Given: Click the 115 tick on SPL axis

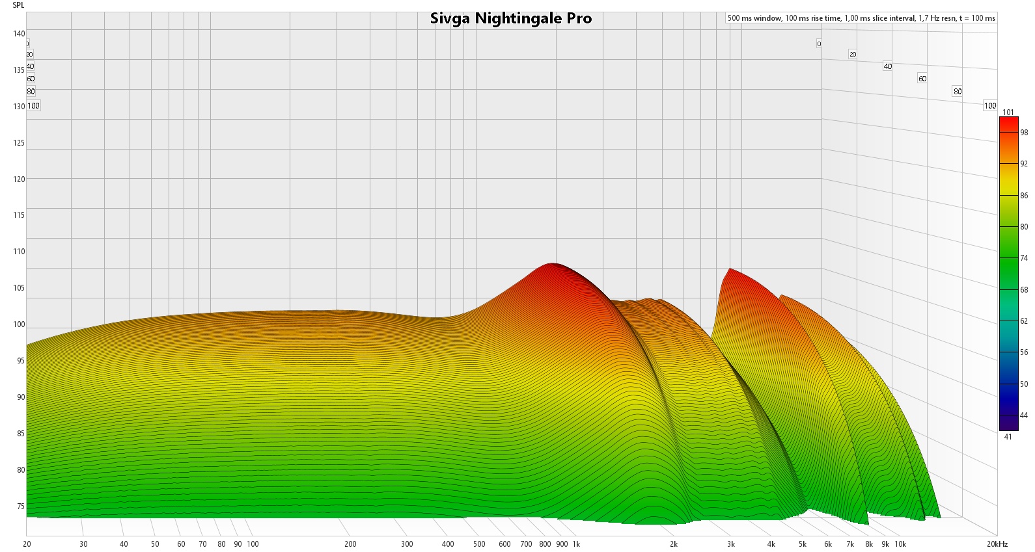Looking at the screenshot, I should tap(19, 215).
